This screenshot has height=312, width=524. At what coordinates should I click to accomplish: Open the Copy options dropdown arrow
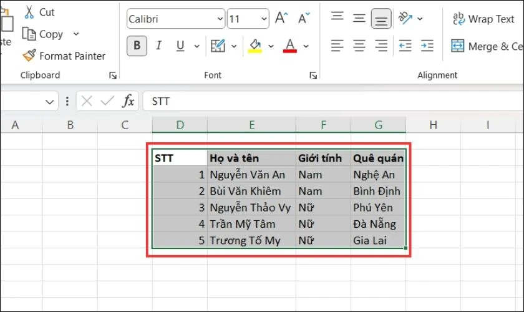pyautogui.click(x=76, y=34)
